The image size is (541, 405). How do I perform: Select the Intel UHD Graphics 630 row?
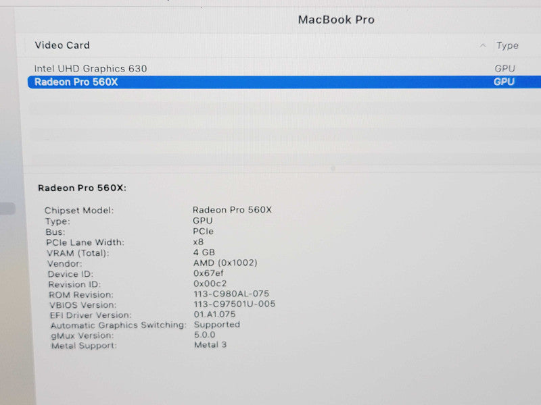point(284,69)
